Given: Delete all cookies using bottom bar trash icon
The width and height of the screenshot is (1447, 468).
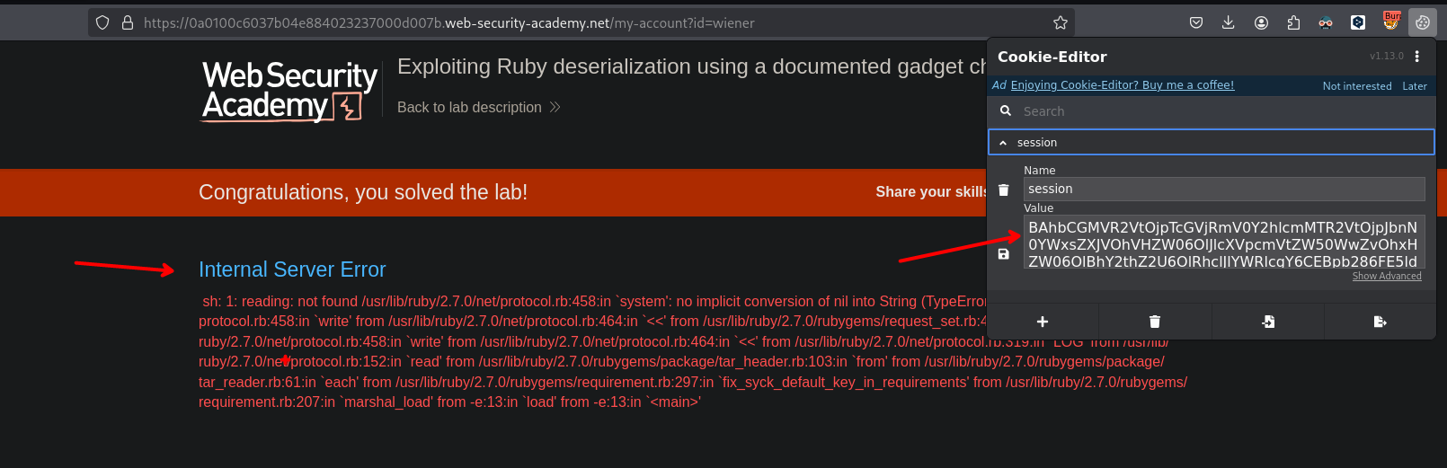Looking at the screenshot, I should pyautogui.click(x=1155, y=322).
